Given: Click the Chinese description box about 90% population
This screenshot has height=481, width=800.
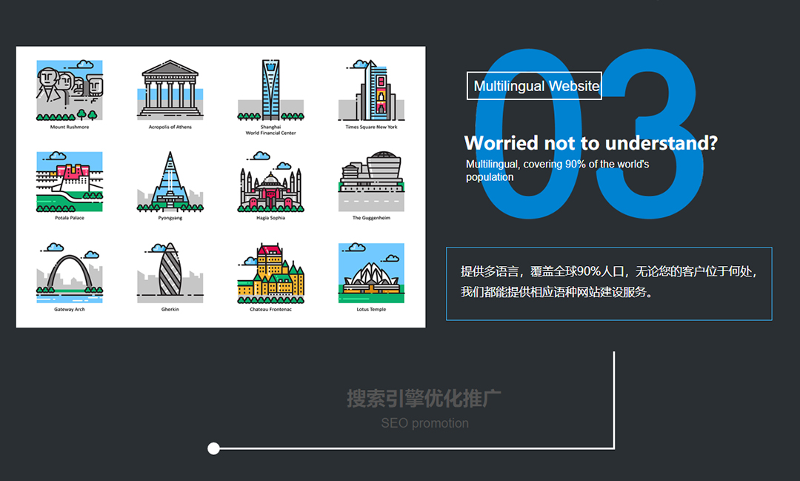Looking at the screenshot, I should 609,284.
